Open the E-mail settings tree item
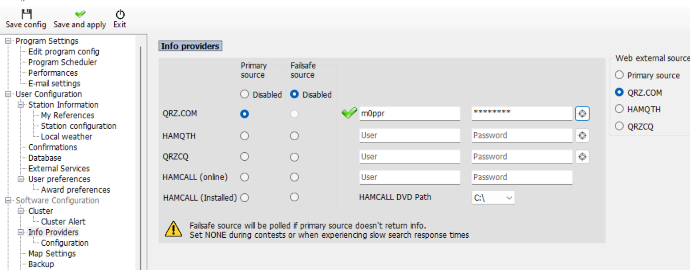Screen dimensions: 690x270 click(x=54, y=84)
